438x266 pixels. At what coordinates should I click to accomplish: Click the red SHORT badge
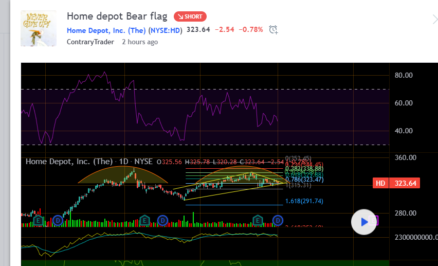coord(190,16)
